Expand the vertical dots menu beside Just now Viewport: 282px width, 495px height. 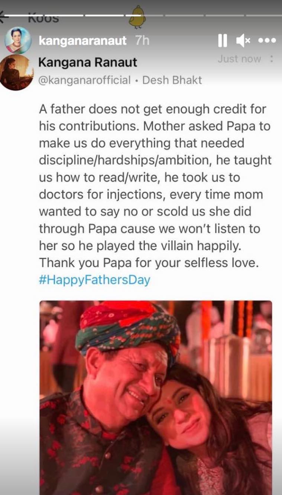(272, 59)
